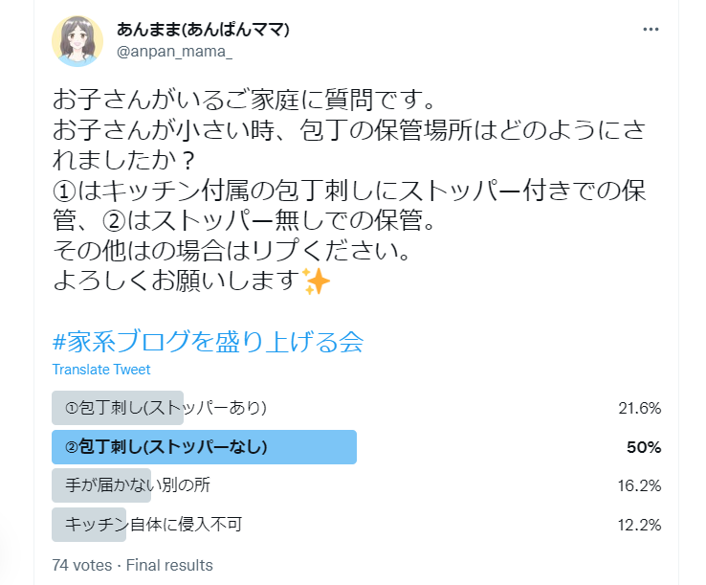Open hashtag #家系ブログを盛り上げる会

(x=208, y=342)
